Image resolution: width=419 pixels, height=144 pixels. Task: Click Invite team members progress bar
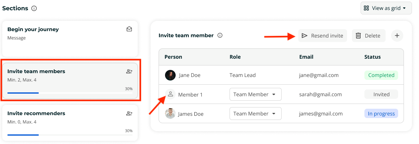pyautogui.click(x=70, y=93)
